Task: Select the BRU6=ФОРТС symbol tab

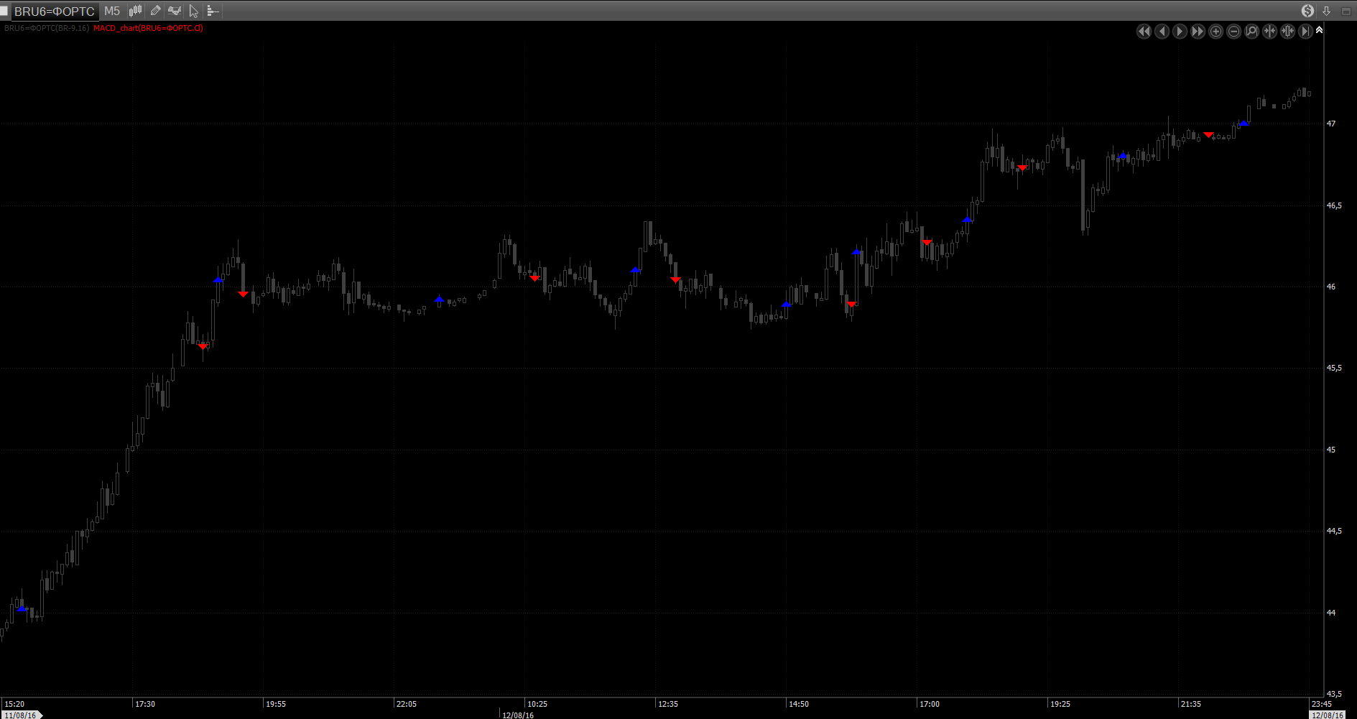Action: click(x=55, y=11)
